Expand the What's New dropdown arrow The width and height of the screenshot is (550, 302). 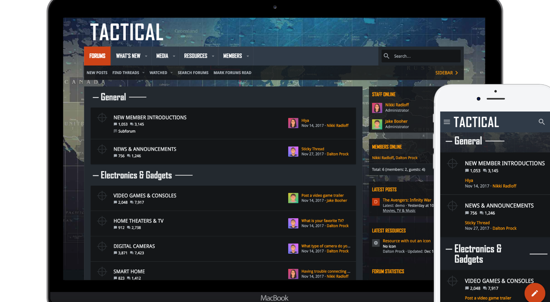click(x=146, y=56)
